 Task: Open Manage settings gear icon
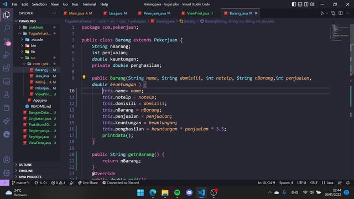7,173
